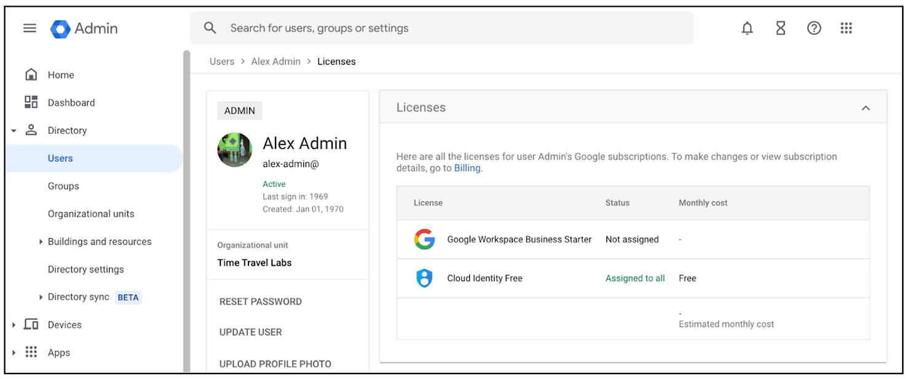The width and height of the screenshot is (910, 379).
Task: Open Apps in sidebar
Action: (59, 353)
